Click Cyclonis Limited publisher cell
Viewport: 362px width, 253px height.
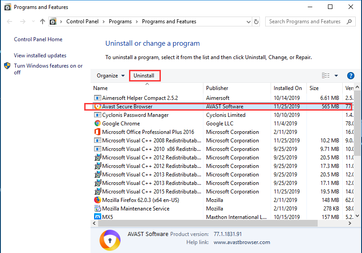click(x=225, y=115)
